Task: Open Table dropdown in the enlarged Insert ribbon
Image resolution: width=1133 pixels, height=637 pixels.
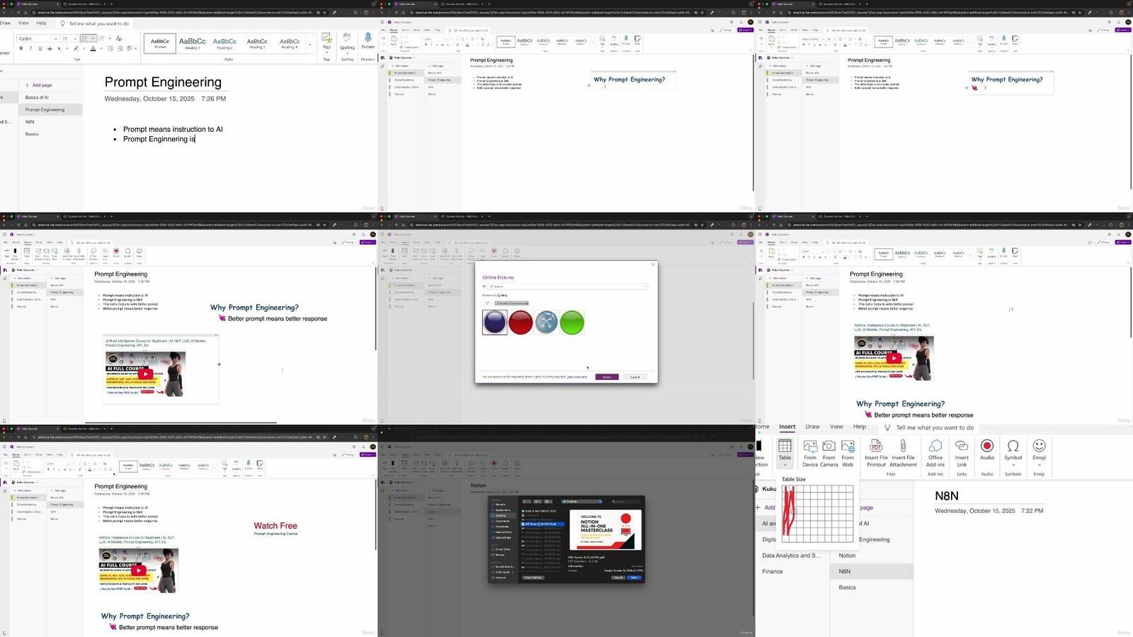Action: [785, 453]
